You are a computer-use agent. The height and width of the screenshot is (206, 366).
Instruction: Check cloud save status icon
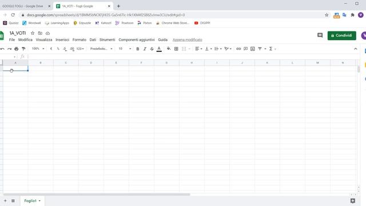point(47,33)
